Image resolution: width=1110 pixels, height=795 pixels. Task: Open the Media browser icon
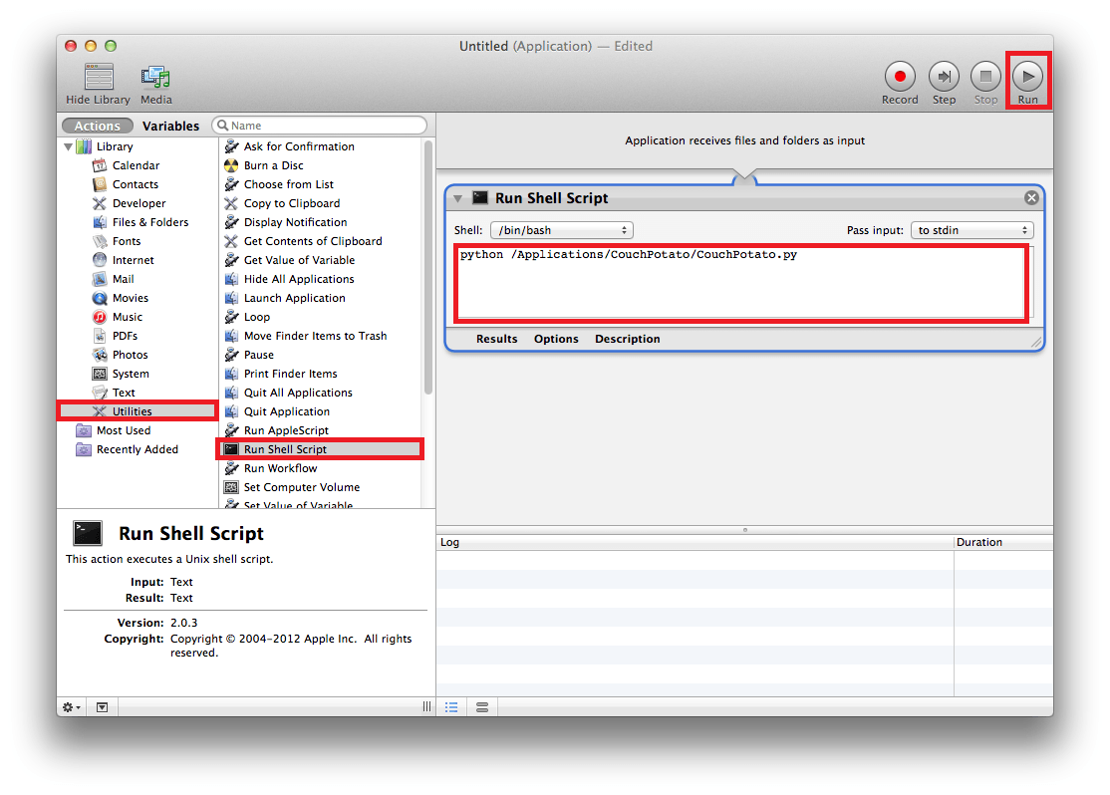click(x=155, y=78)
